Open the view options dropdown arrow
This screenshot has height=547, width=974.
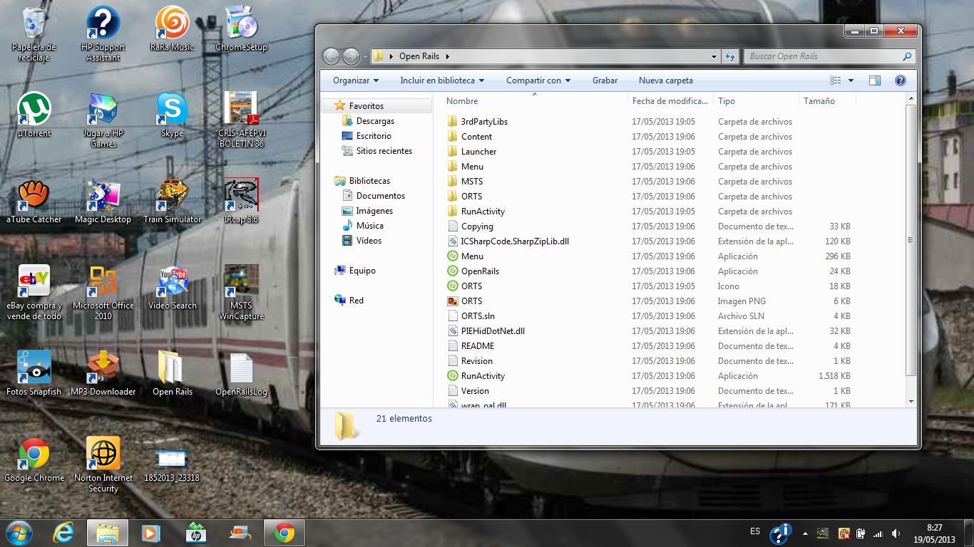851,80
